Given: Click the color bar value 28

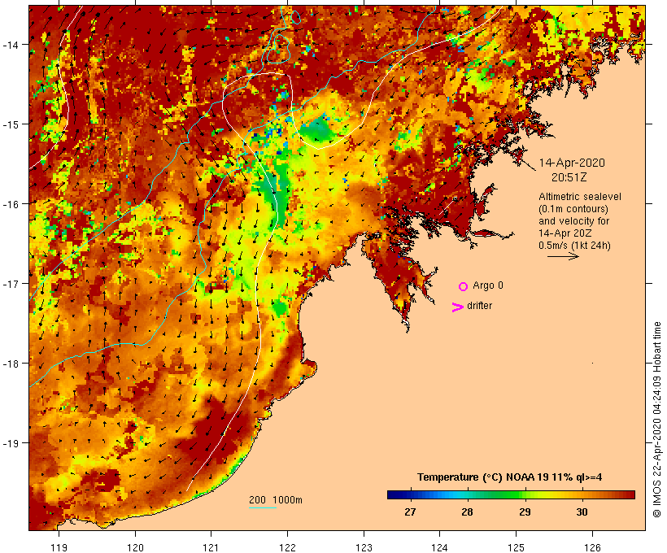Looking at the screenshot, I should 467,512.
